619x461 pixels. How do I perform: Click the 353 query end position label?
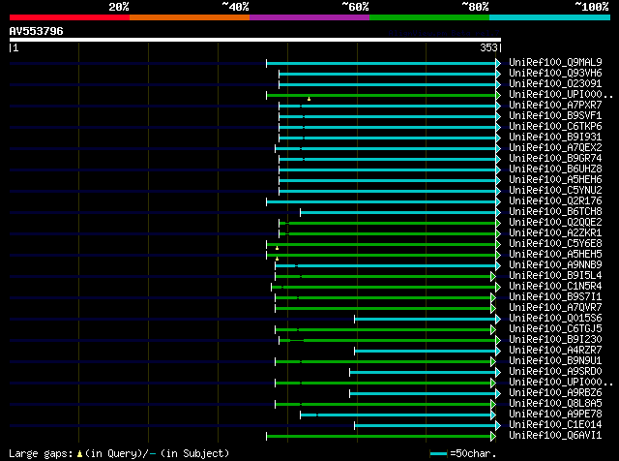point(488,47)
